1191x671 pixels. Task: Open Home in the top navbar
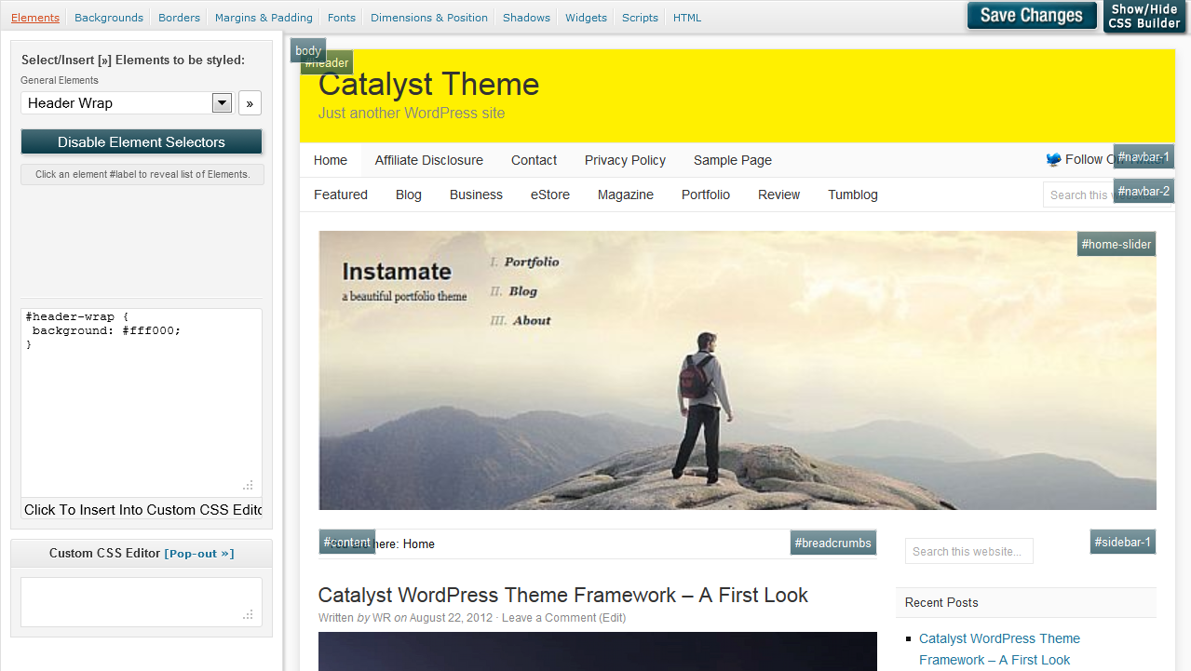(331, 160)
